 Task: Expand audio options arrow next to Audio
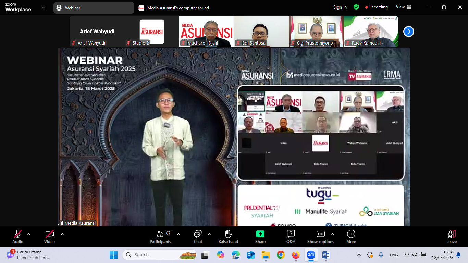click(x=29, y=234)
